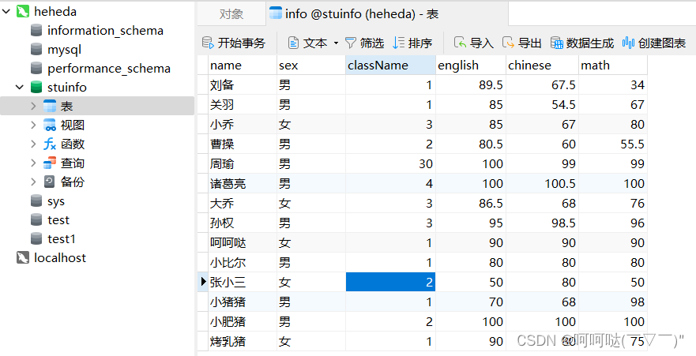Screen dimensions: 696x356
Task: Click the 排序 sort toolbar button
Action: click(412, 43)
